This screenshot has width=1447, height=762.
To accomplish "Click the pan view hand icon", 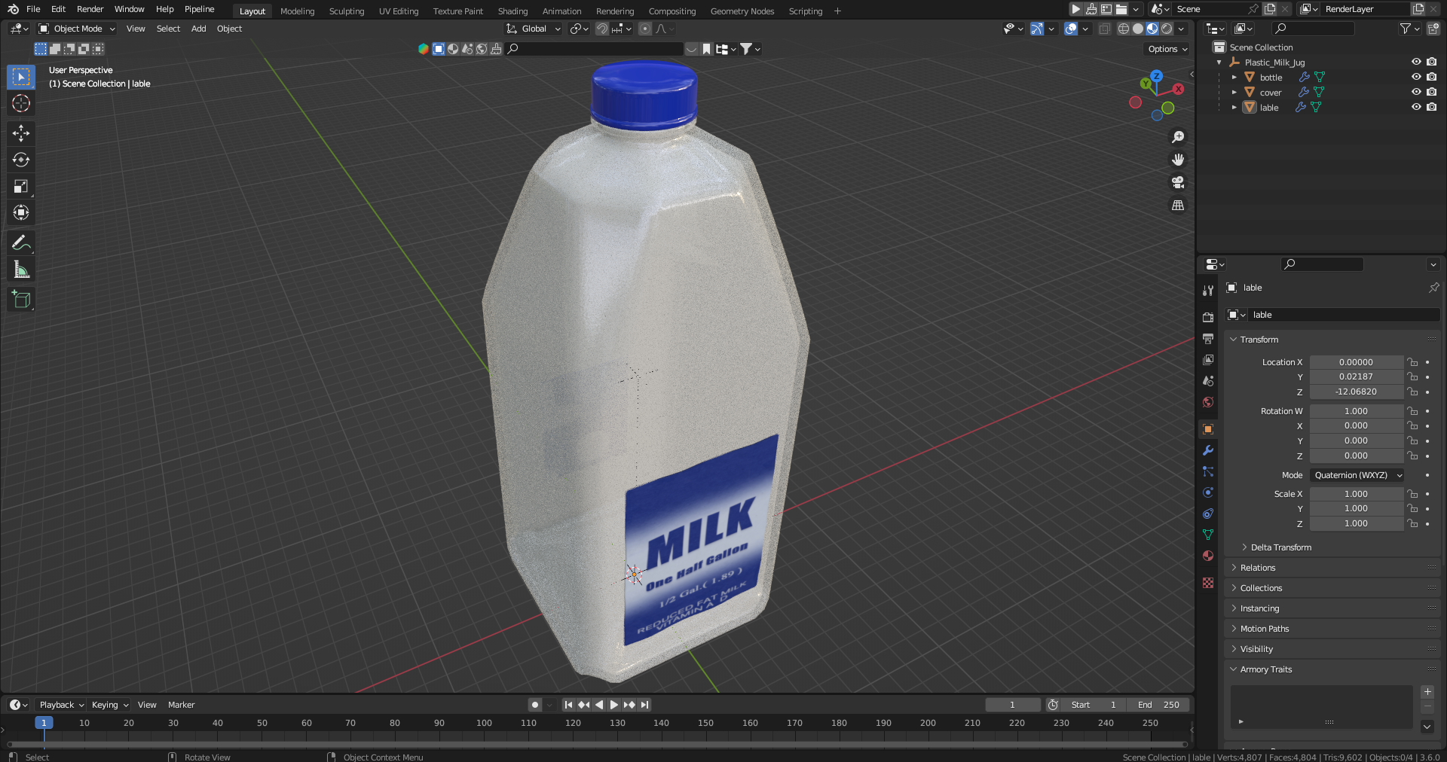I will point(1178,160).
